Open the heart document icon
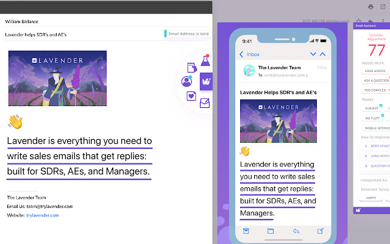The image size is (390, 244). (x=191, y=96)
